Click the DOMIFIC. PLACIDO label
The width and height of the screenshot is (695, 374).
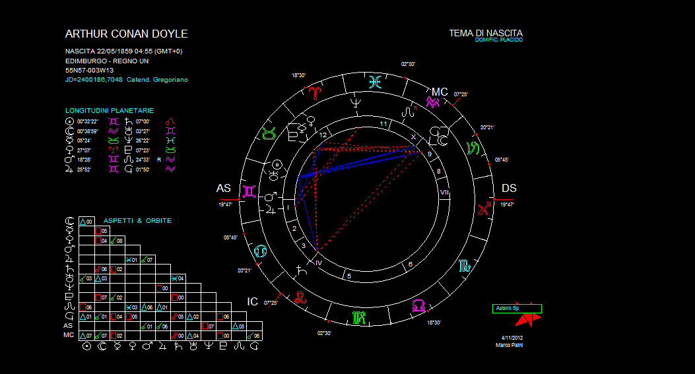coord(499,40)
